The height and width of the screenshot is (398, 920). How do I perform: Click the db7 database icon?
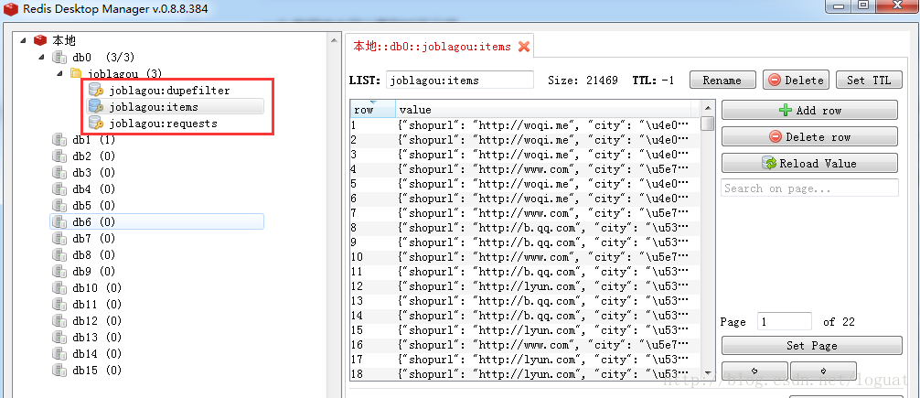(59, 238)
